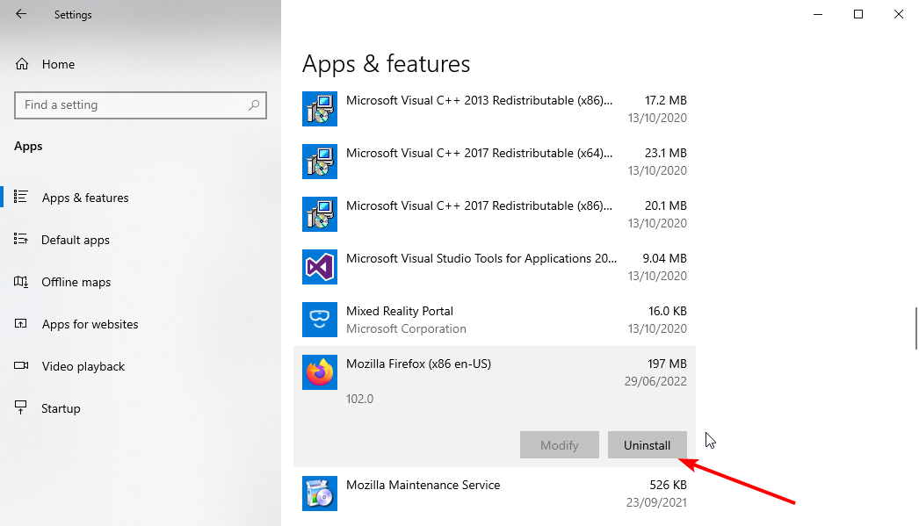Click the Visual C++ 2017 x64 installer icon
Viewport: 919px width, 526px height.
[x=320, y=162]
